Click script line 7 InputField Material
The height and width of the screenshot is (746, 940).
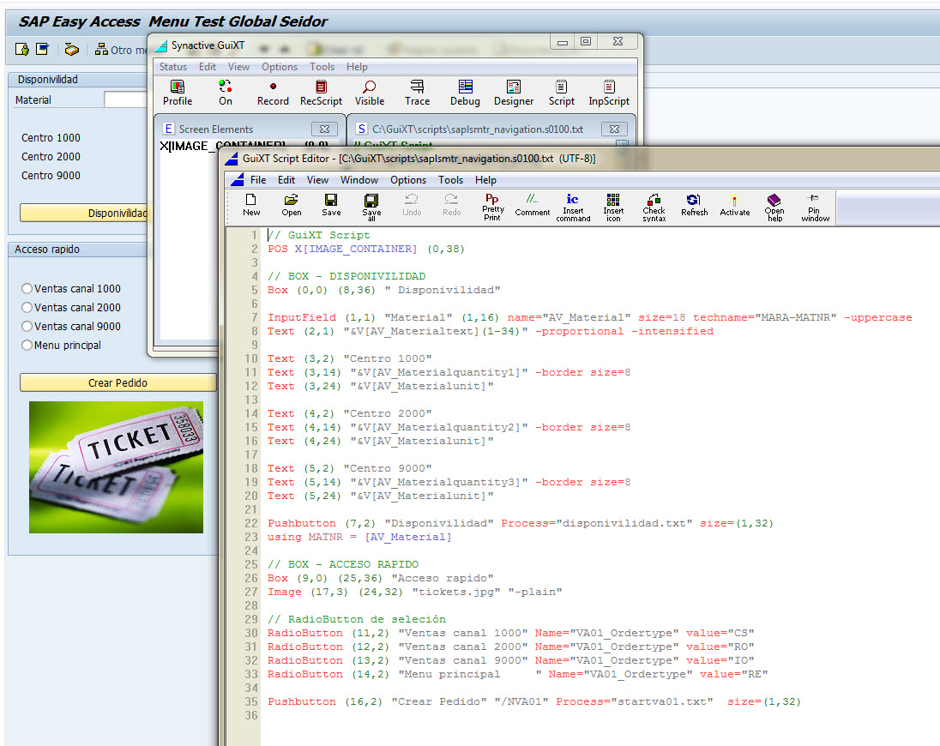[x=589, y=317]
